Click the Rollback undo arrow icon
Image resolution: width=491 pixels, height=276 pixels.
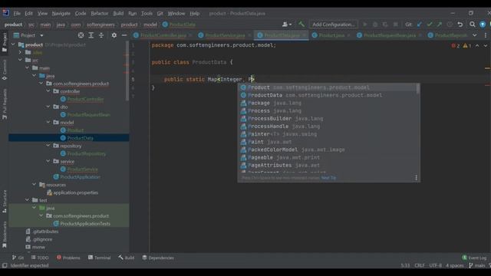coord(460,24)
